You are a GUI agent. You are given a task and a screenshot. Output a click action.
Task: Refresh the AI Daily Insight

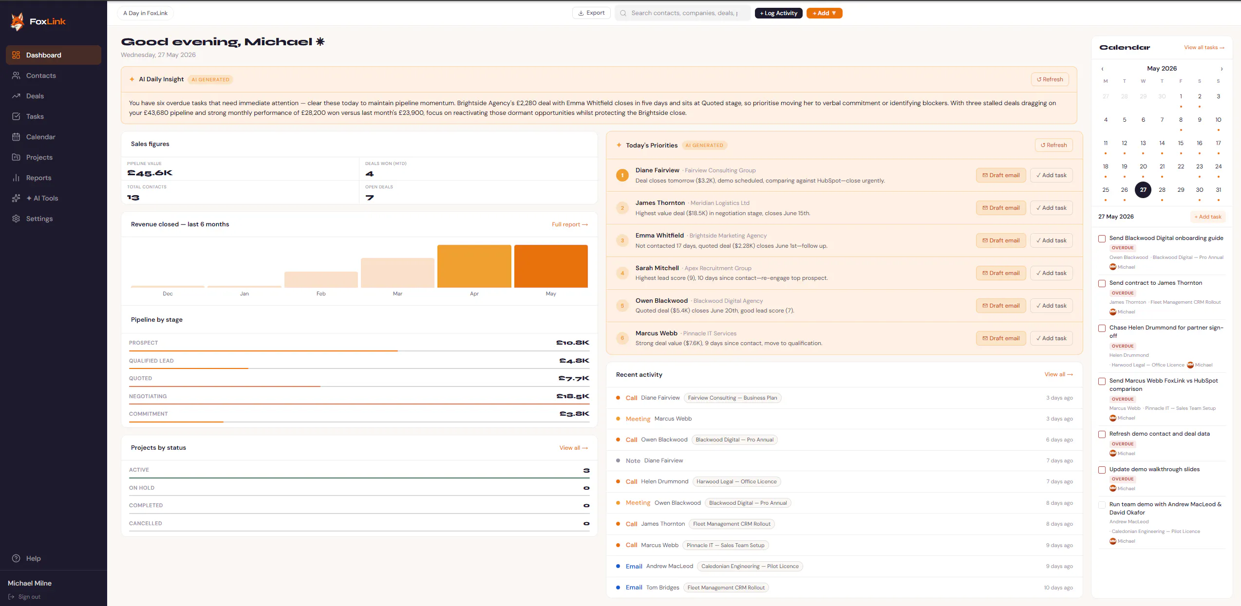pyautogui.click(x=1050, y=79)
